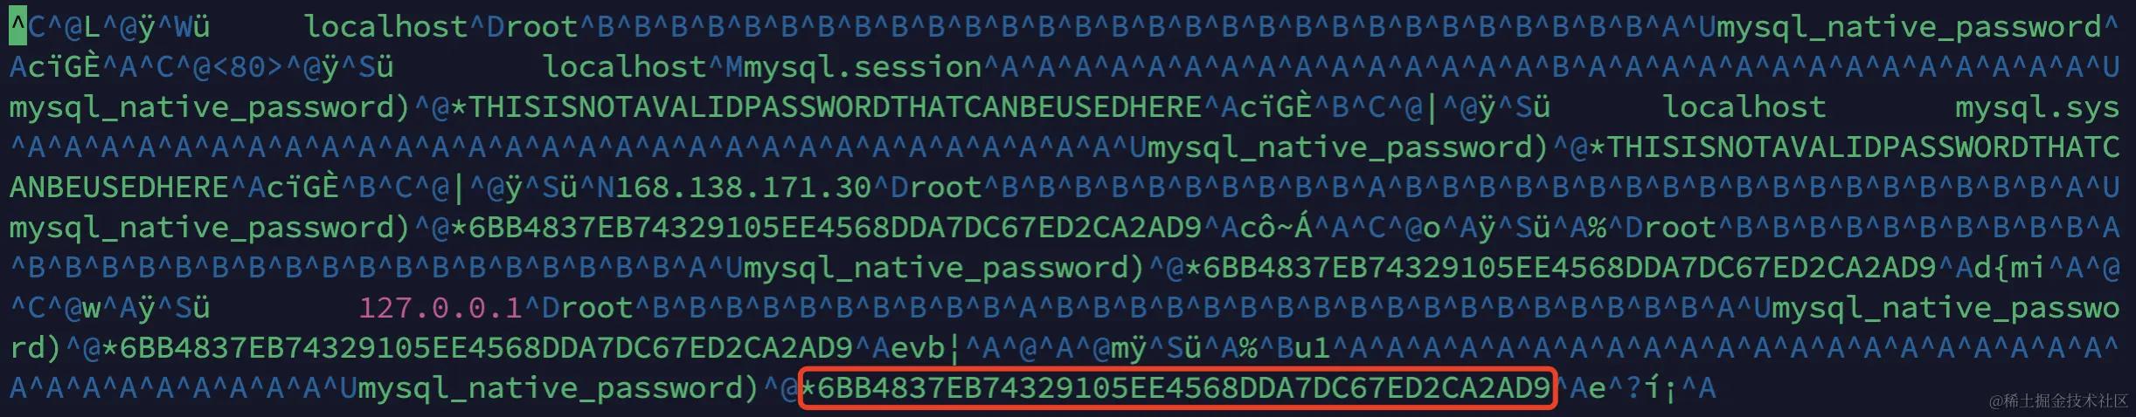Click the evb text after the hash
The height and width of the screenshot is (417, 2136).
coord(918,348)
